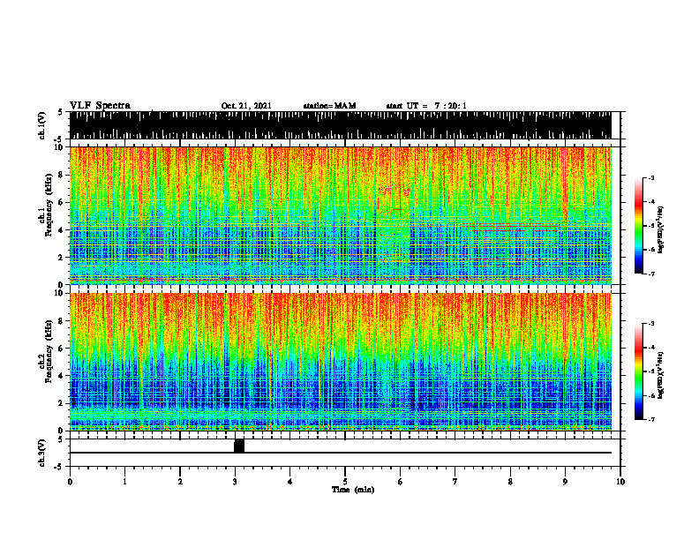
Task: Click the 'Time (min)' axis title
Action: pyautogui.click(x=353, y=490)
